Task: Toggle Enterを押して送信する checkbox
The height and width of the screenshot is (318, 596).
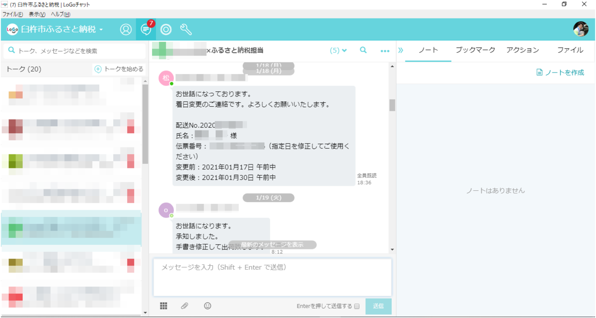Action: [x=357, y=307]
